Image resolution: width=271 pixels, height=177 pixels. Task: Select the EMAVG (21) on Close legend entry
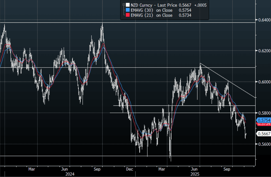point(152,15)
